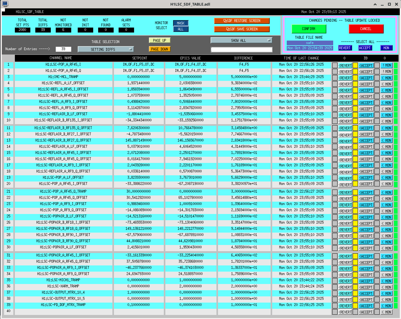Viewport: 401px width, 319px height.
Task: Toggle MASK in the Monitor Select
Action: tap(181, 23)
